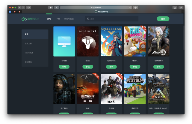The width and height of the screenshot is (192, 124).
Task: Open the Spellbreak cover thumbnail
Action: tap(111, 41)
